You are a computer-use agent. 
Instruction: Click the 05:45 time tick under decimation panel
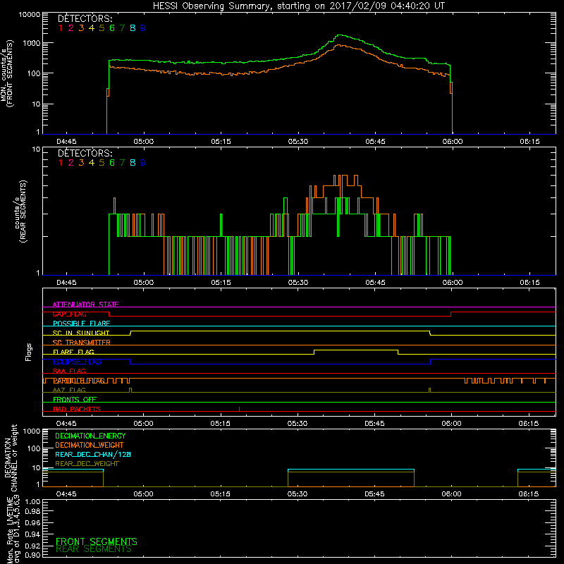click(374, 494)
